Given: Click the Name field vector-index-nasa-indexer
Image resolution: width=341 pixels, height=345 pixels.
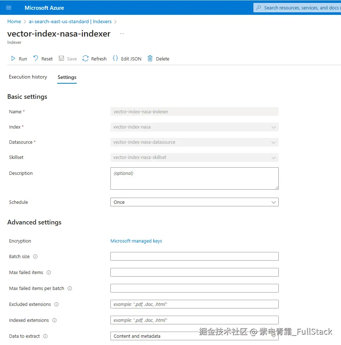Looking at the screenshot, I should [194, 112].
